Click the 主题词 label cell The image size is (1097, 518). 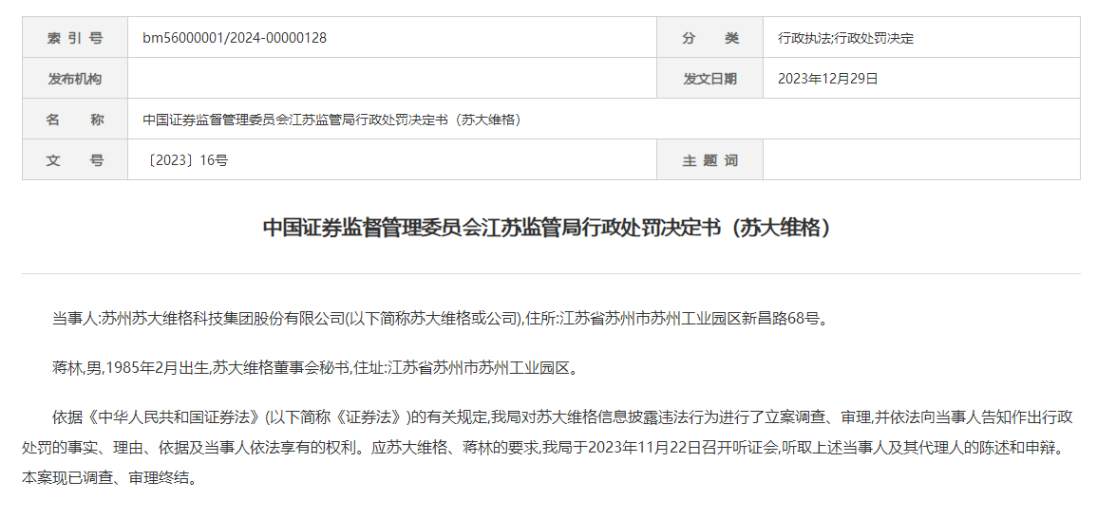click(x=710, y=160)
